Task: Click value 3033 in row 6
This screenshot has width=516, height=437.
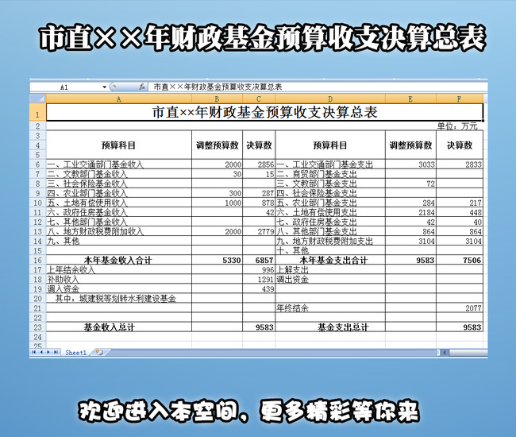Action: [x=426, y=164]
